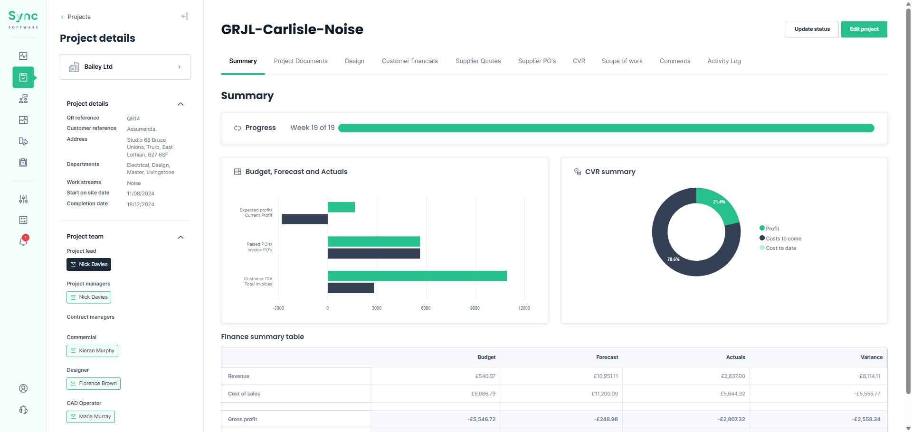Open the Bailey Ltd company details chevron
The image size is (912, 432).
(x=179, y=67)
